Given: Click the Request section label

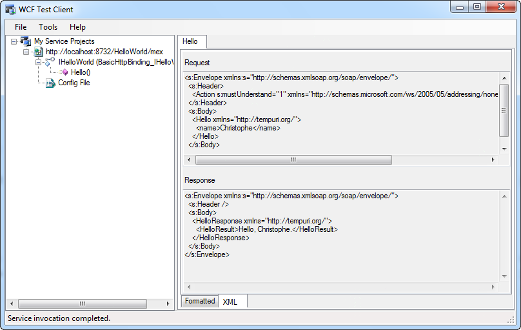Looking at the screenshot, I should click(x=197, y=63).
